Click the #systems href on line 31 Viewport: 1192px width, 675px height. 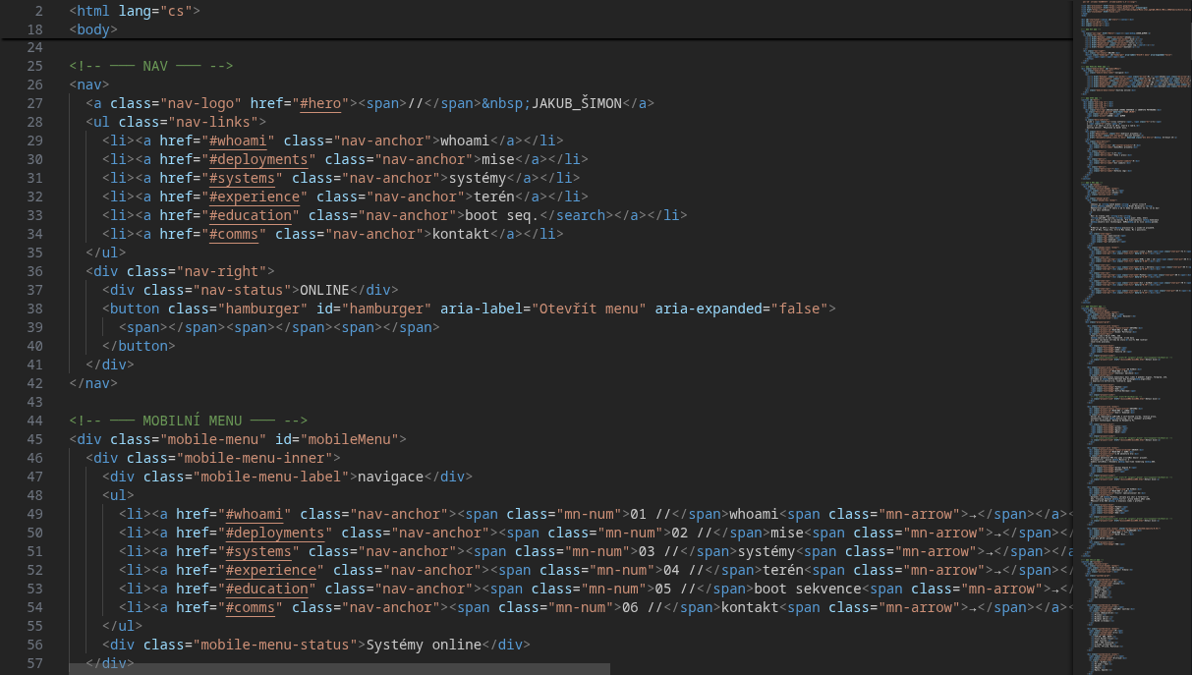[243, 178]
